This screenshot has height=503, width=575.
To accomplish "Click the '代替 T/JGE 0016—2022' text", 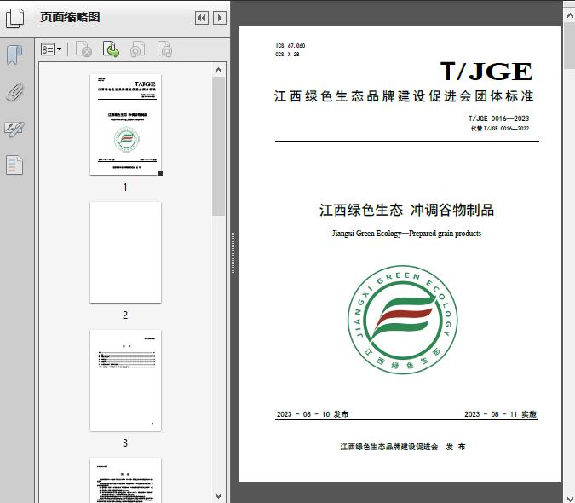I will pyautogui.click(x=500, y=129).
